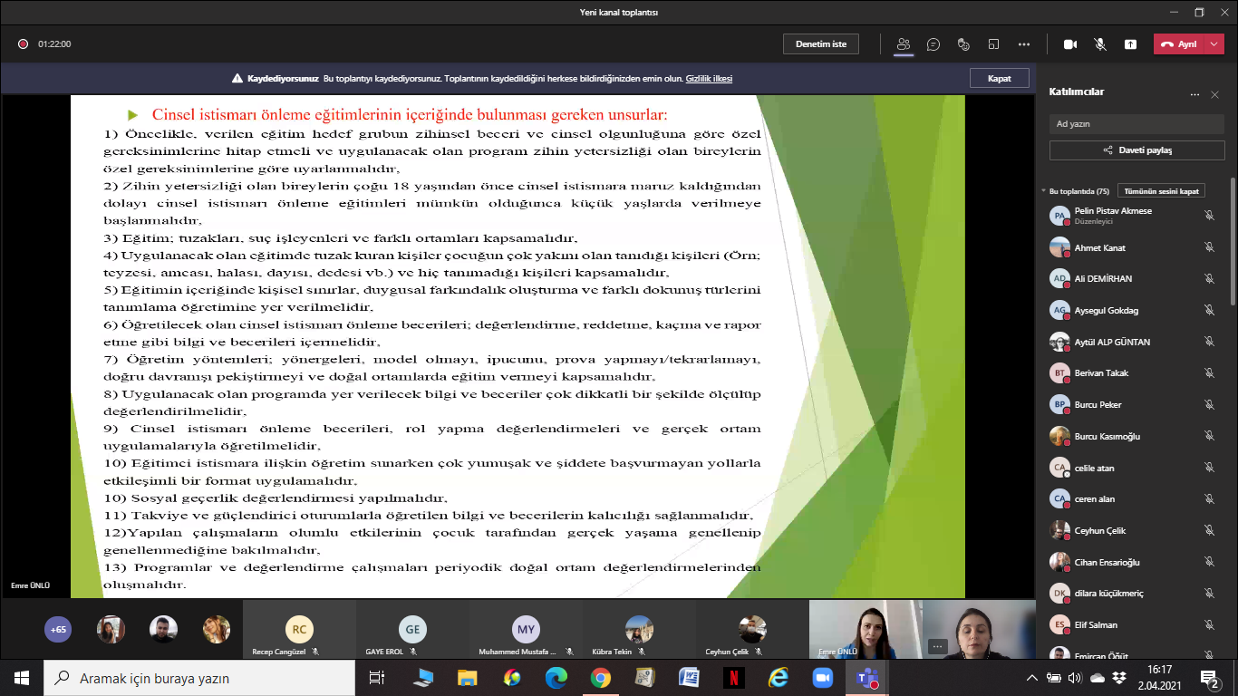Open Microsoft Teams in the taskbar
The image size is (1238, 696).
point(866,678)
